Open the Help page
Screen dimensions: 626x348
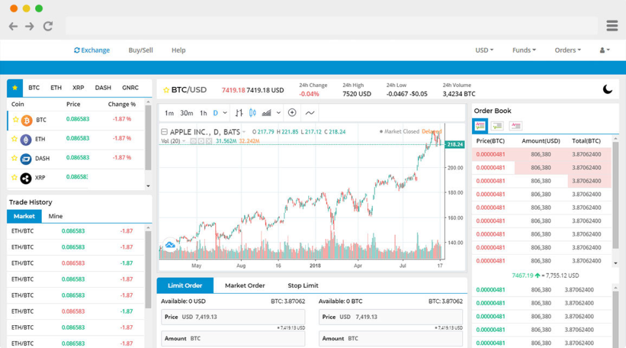pyautogui.click(x=179, y=50)
